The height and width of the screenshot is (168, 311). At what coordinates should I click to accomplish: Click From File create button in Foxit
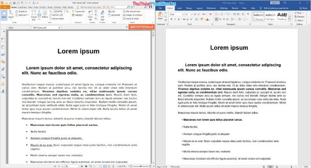pyautogui.click(x=90, y=16)
